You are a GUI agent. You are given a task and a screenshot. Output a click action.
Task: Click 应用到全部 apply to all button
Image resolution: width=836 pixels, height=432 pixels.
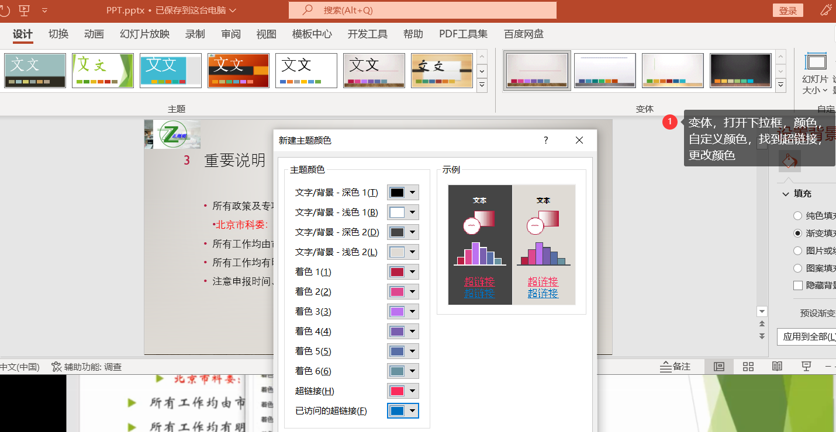pos(807,337)
